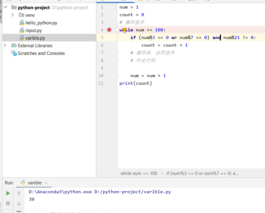The height and width of the screenshot is (213, 265).
Task: Click Down the stack trace arrow
Action: (19, 203)
